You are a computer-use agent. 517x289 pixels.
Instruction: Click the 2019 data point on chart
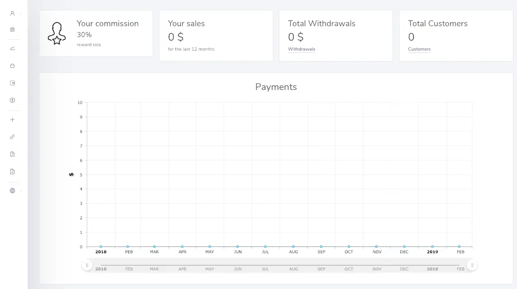432,246
